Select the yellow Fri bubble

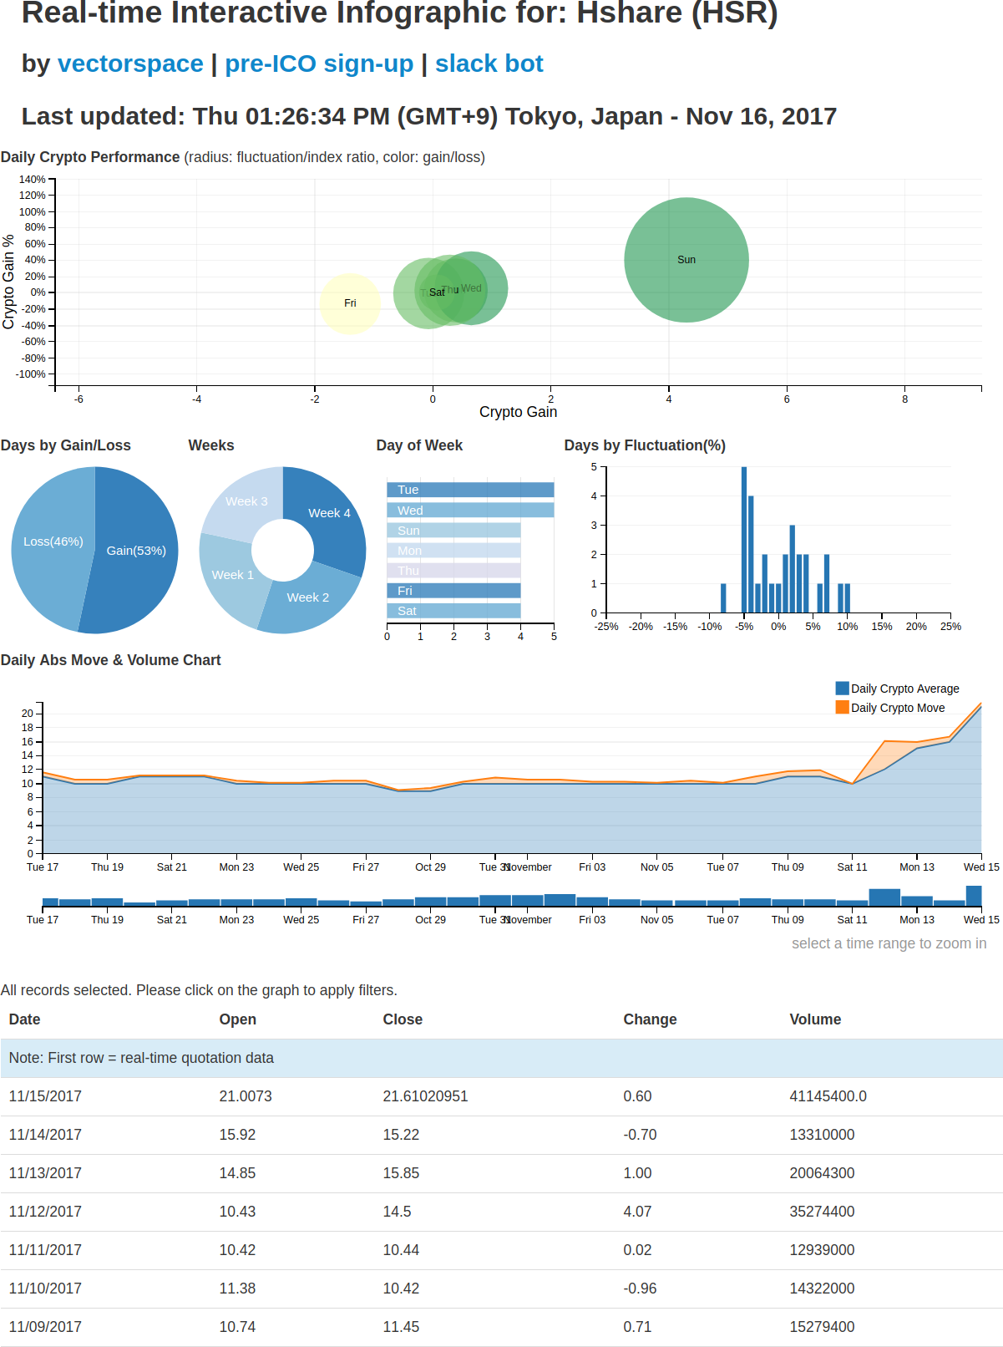point(350,303)
